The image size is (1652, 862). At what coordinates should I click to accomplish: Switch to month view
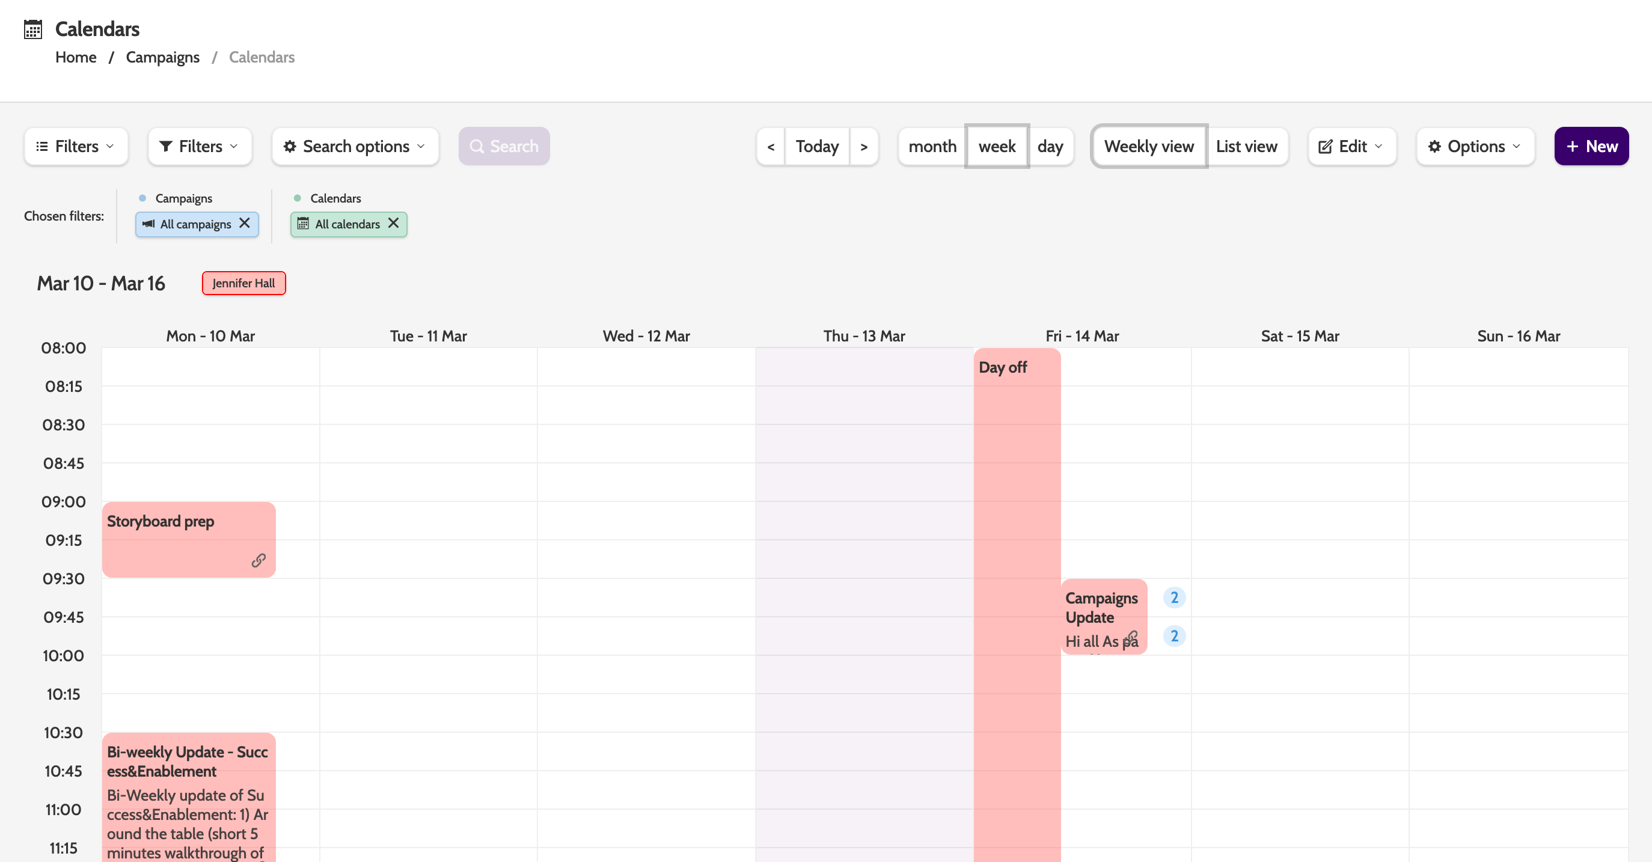[932, 146]
